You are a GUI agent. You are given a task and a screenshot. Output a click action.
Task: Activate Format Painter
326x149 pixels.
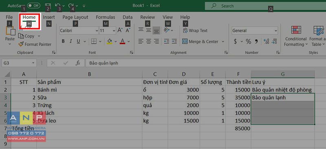point(35,44)
